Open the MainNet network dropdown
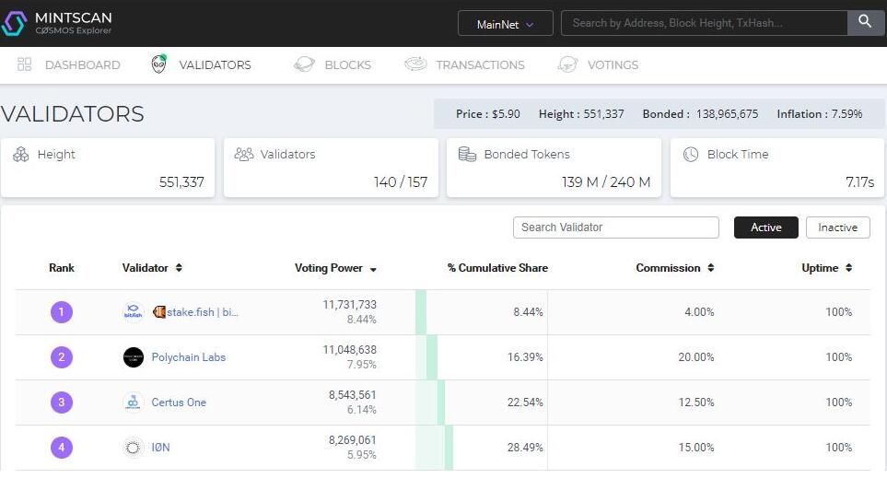This screenshot has width=887, height=490. click(x=505, y=24)
